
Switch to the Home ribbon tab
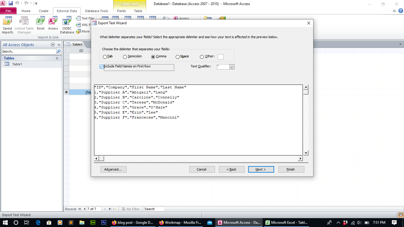26,11
